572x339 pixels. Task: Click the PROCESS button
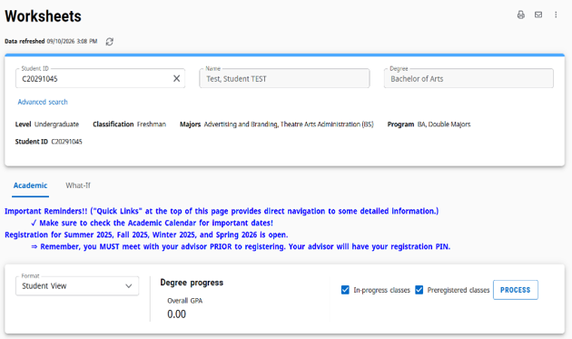click(515, 290)
